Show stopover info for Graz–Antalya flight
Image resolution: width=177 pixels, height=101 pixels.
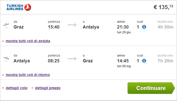point(144,27)
